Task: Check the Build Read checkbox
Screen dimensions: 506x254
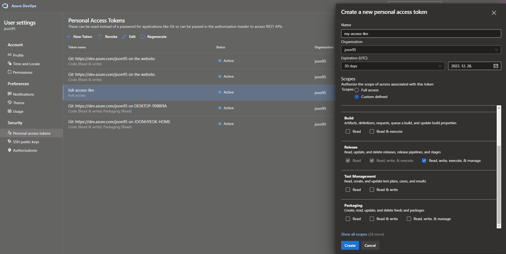Action: pos(348,131)
